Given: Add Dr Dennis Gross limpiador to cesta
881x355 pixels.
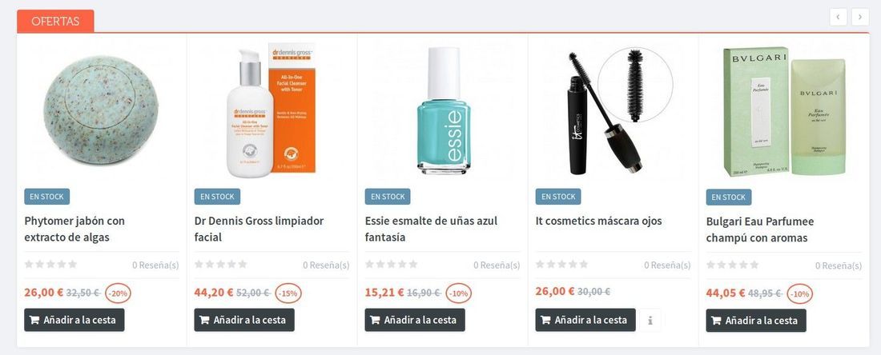Looking at the screenshot, I should [x=244, y=321].
